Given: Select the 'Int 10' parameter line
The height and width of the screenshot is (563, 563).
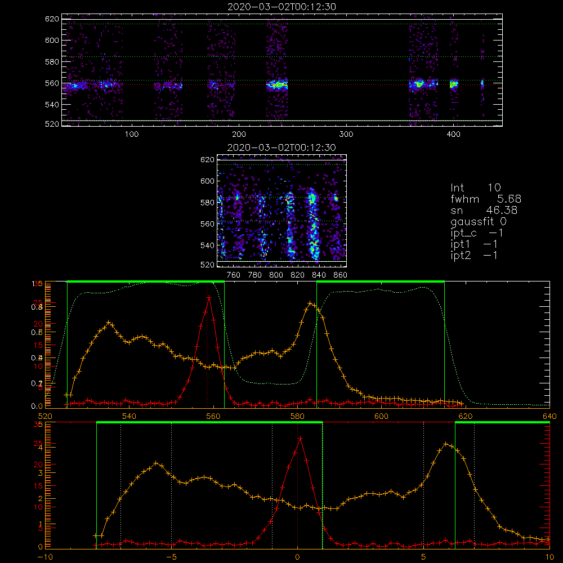Looking at the screenshot, I should click(475, 188).
